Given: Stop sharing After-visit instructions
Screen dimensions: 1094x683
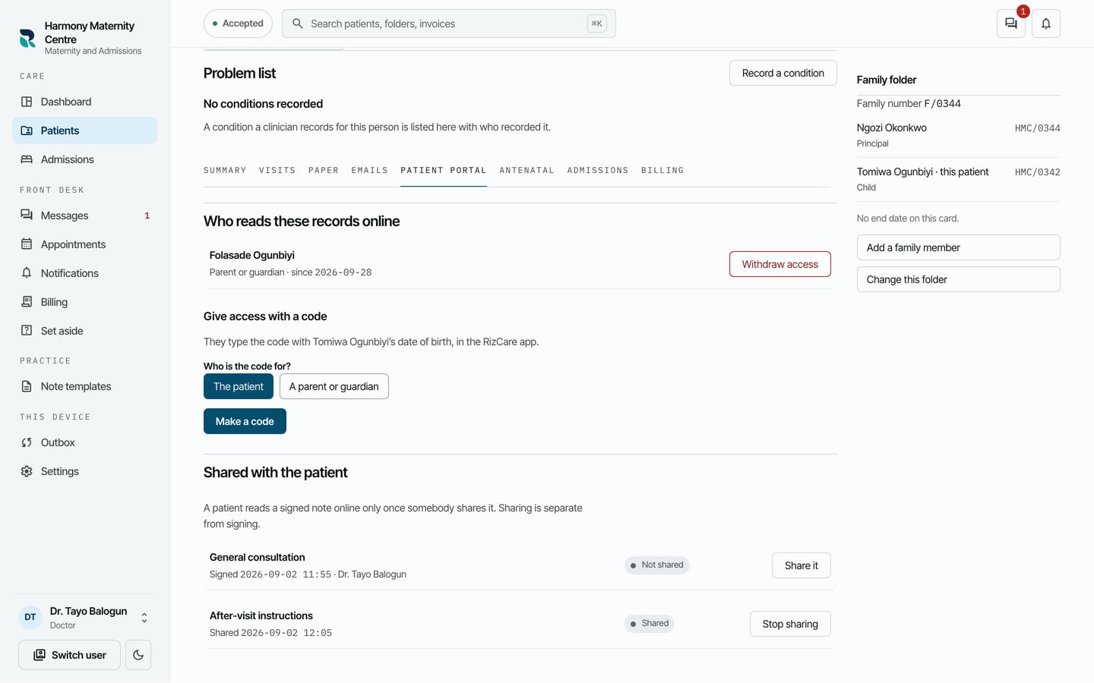Looking at the screenshot, I should tap(790, 624).
